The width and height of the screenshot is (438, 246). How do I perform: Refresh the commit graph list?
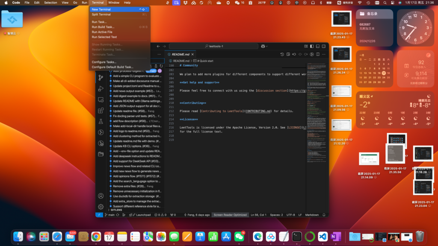pos(161,66)
